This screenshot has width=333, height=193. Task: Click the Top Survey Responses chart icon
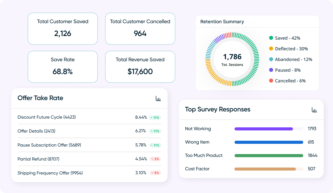click(314, 110)
